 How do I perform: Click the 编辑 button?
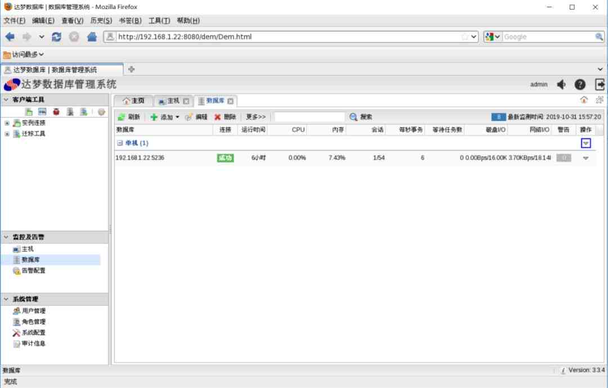pos(196,117)
